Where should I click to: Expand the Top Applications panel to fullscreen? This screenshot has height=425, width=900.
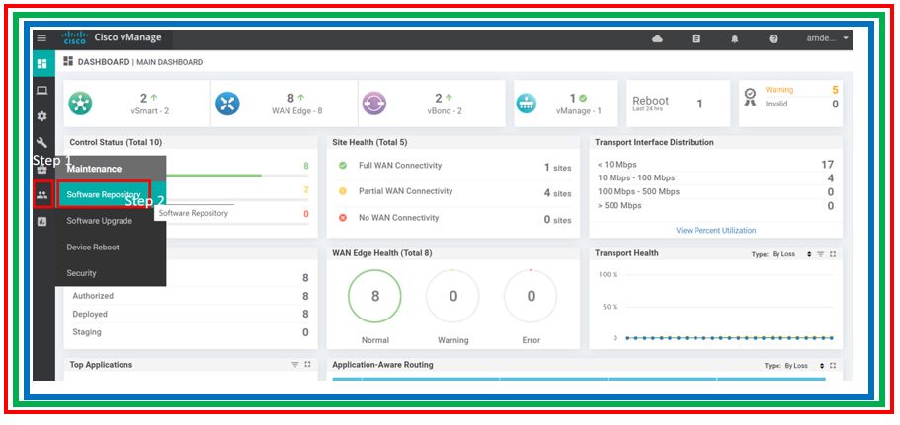coord(308,365)
